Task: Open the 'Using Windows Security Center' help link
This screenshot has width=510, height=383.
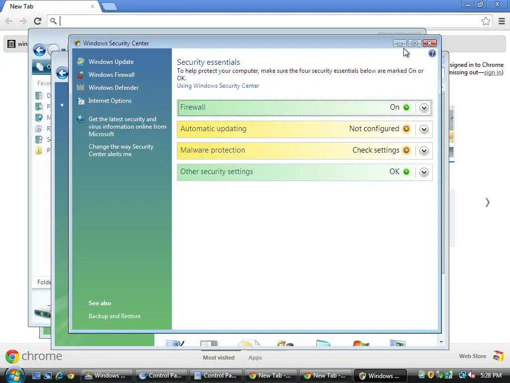Action: (218, 86)
